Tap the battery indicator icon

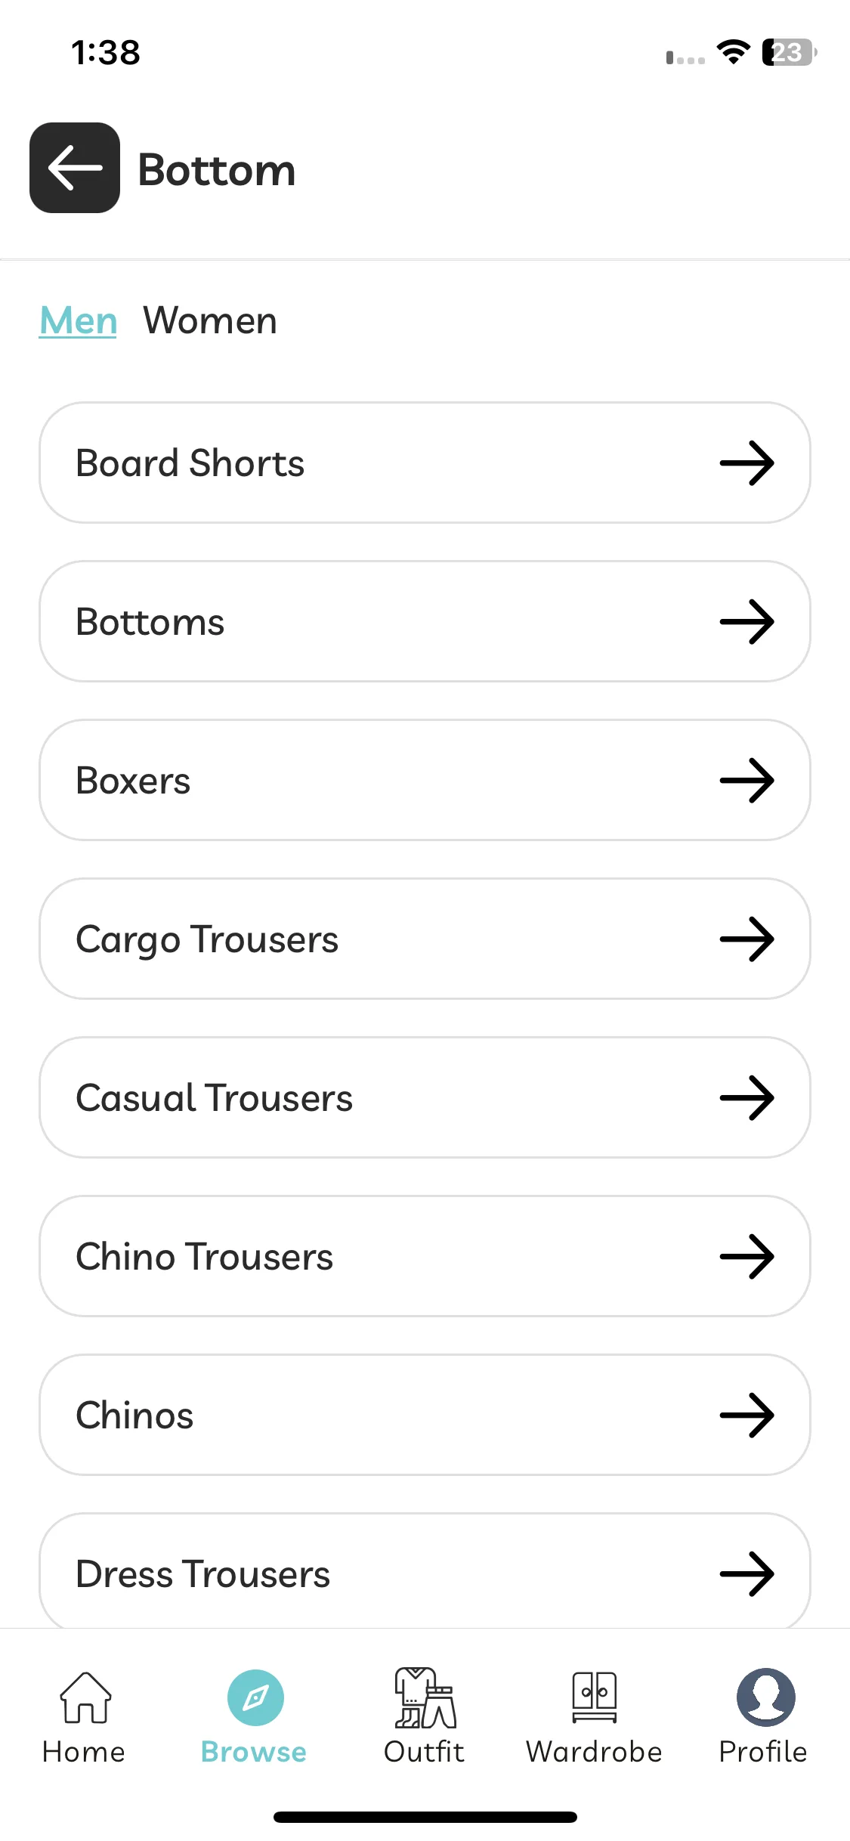790,52
